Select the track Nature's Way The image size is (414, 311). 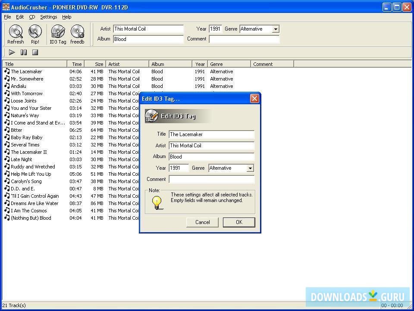[x=25, y=115]
